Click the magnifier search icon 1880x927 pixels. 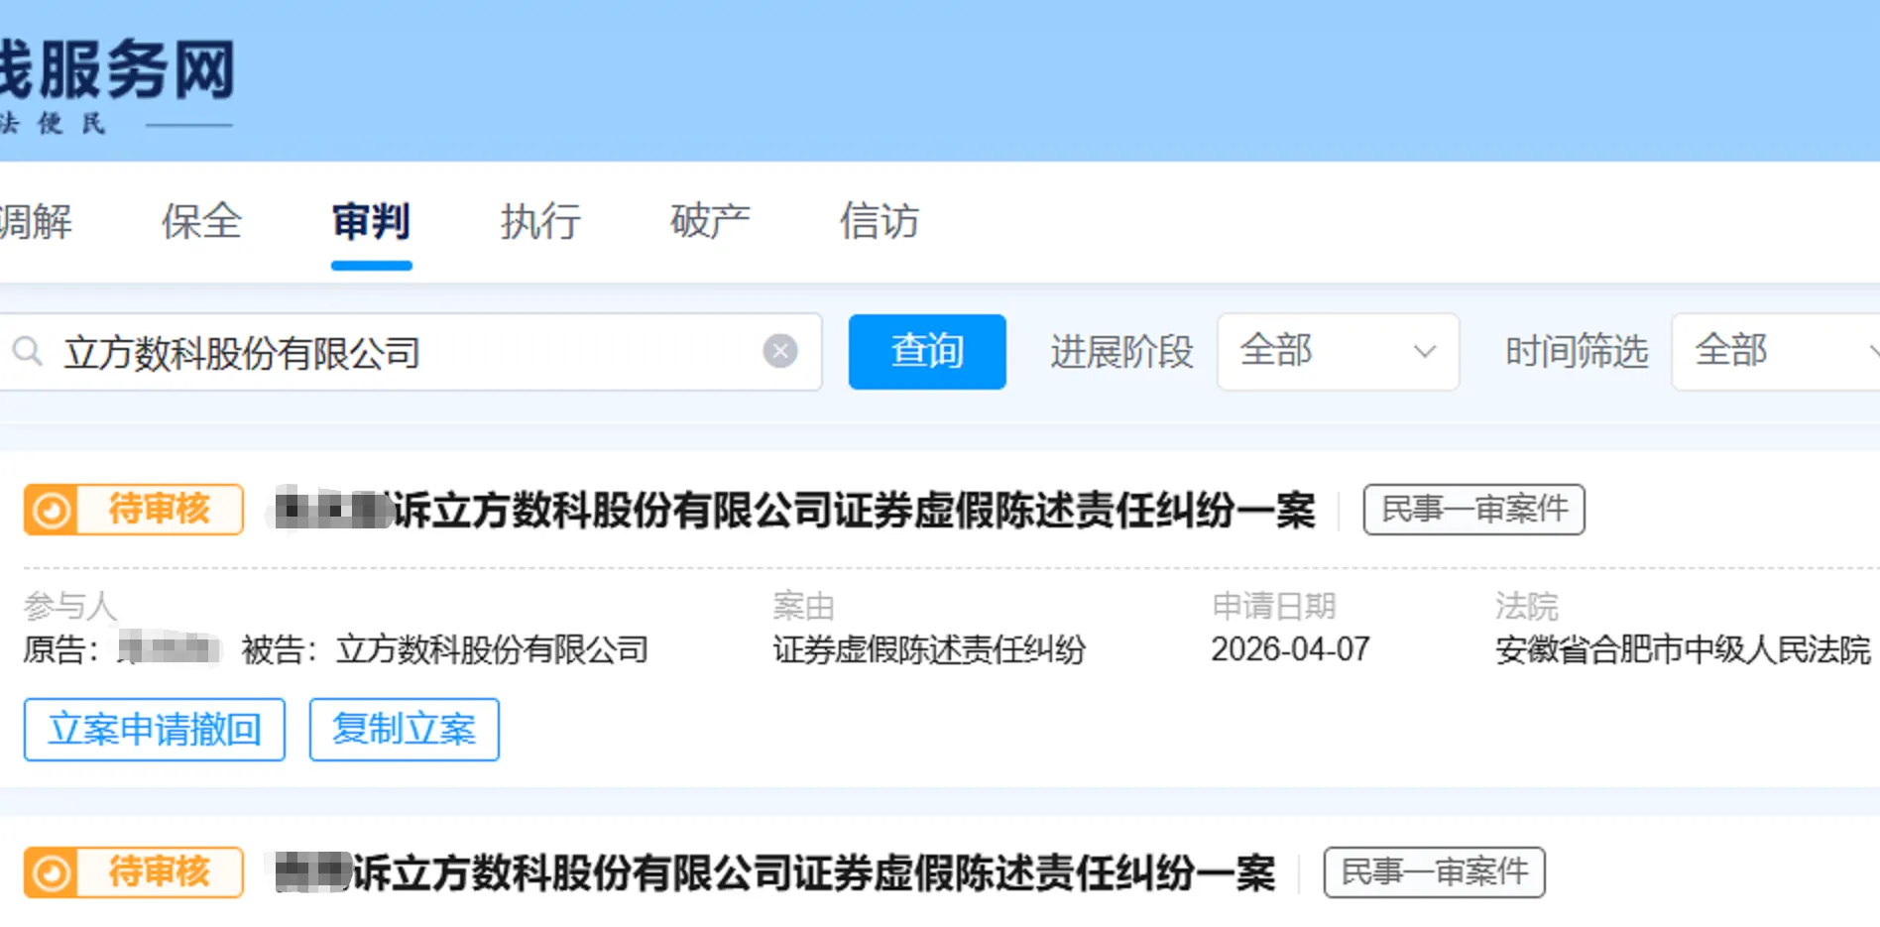(x=25, y=351)
